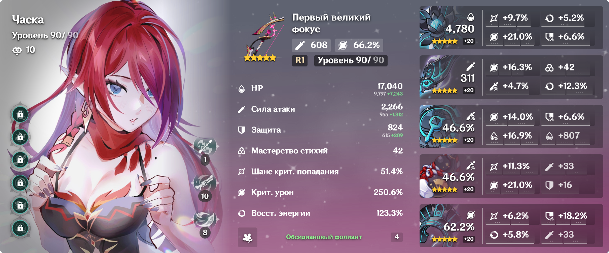
Task: Click the weapon 66.2% crit damage substat badge
Action: pyautogui.click(x=359, y=45)
